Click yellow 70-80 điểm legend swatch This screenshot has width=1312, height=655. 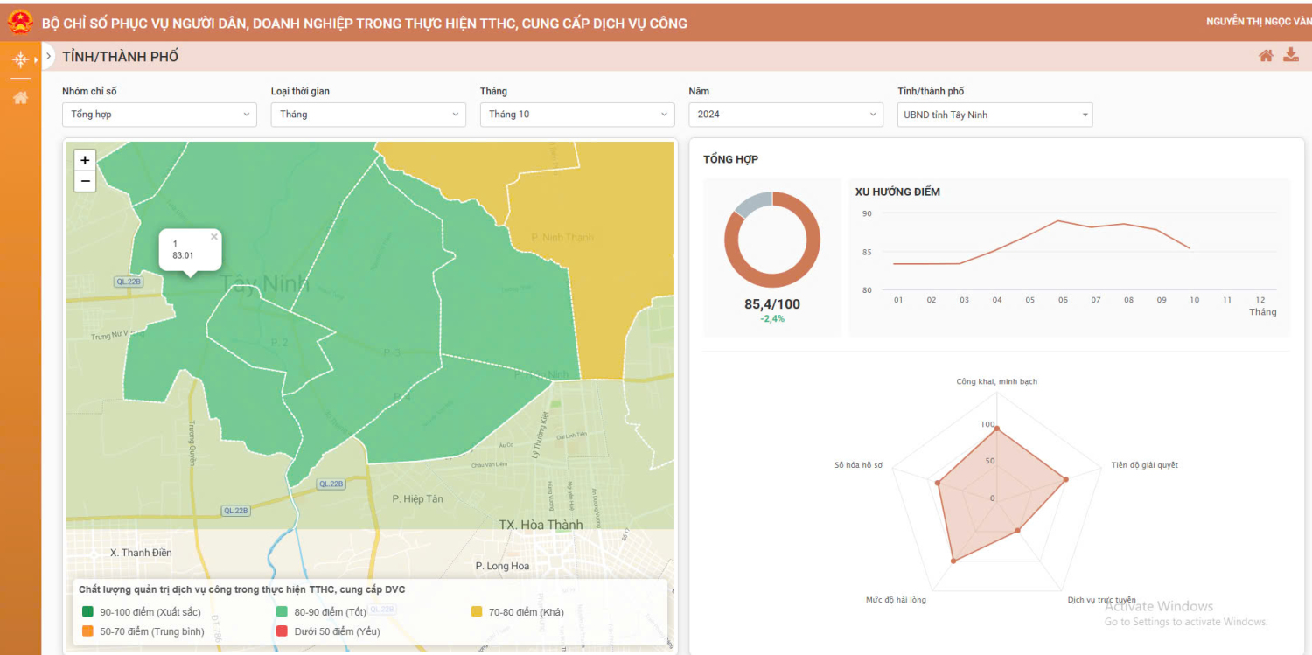[x=477, y=612]
